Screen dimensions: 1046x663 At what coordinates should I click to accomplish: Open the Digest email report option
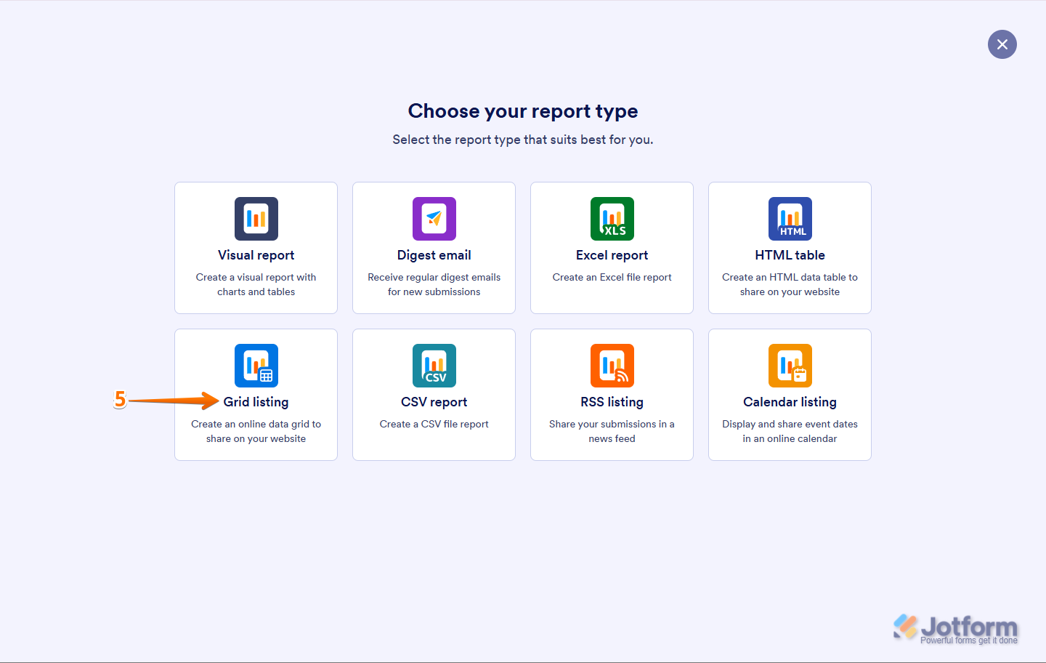point(434,284)
